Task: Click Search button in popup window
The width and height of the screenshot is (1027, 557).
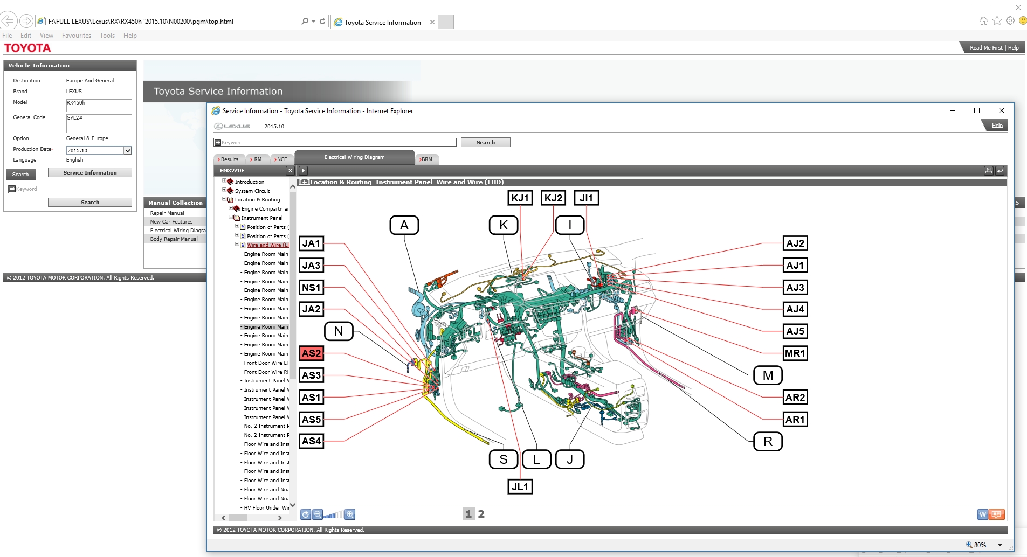Action: (486, 143)
